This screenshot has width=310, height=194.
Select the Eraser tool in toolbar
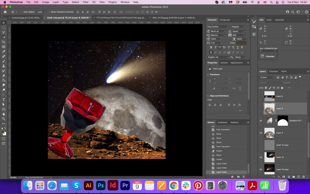tap(4, 75)
